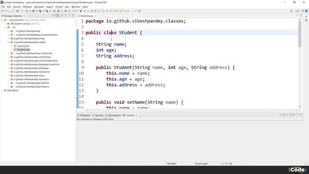Maximize the Console panel
Viewport: 309px width, 174px height.
(x=301, y=115)
